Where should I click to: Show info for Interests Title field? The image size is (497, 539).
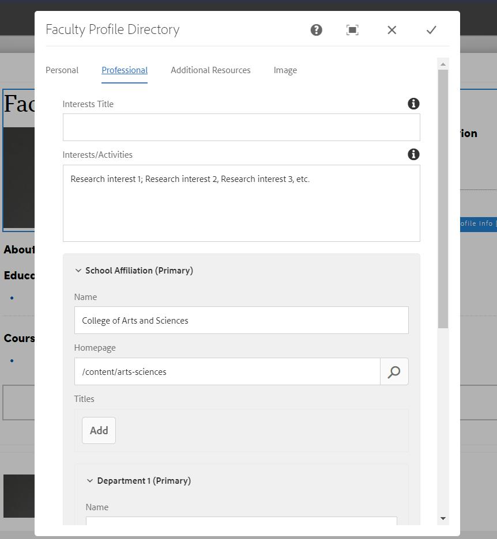coord(413,104)
